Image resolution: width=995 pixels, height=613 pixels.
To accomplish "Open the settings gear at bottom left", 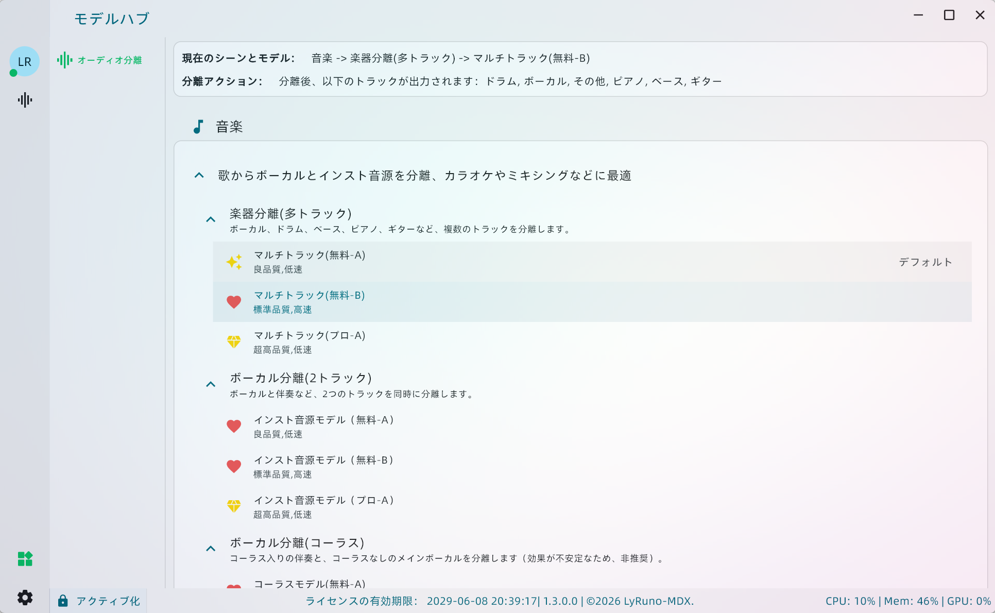I will (25, 598).
